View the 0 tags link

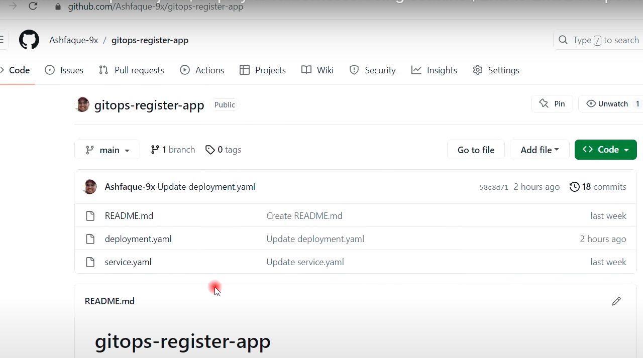[224, 150]
